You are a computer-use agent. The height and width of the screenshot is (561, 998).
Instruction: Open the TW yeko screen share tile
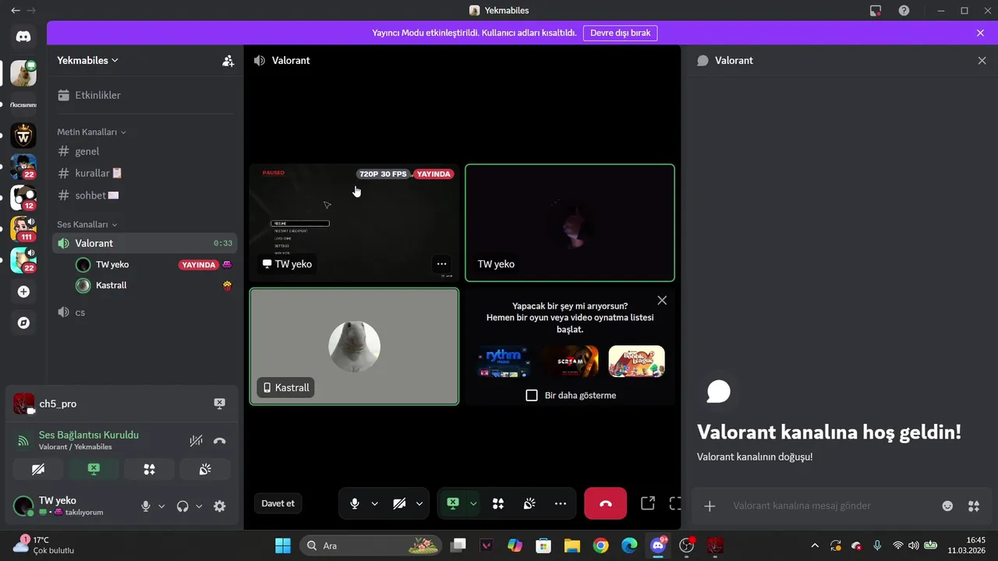point(354,223)
